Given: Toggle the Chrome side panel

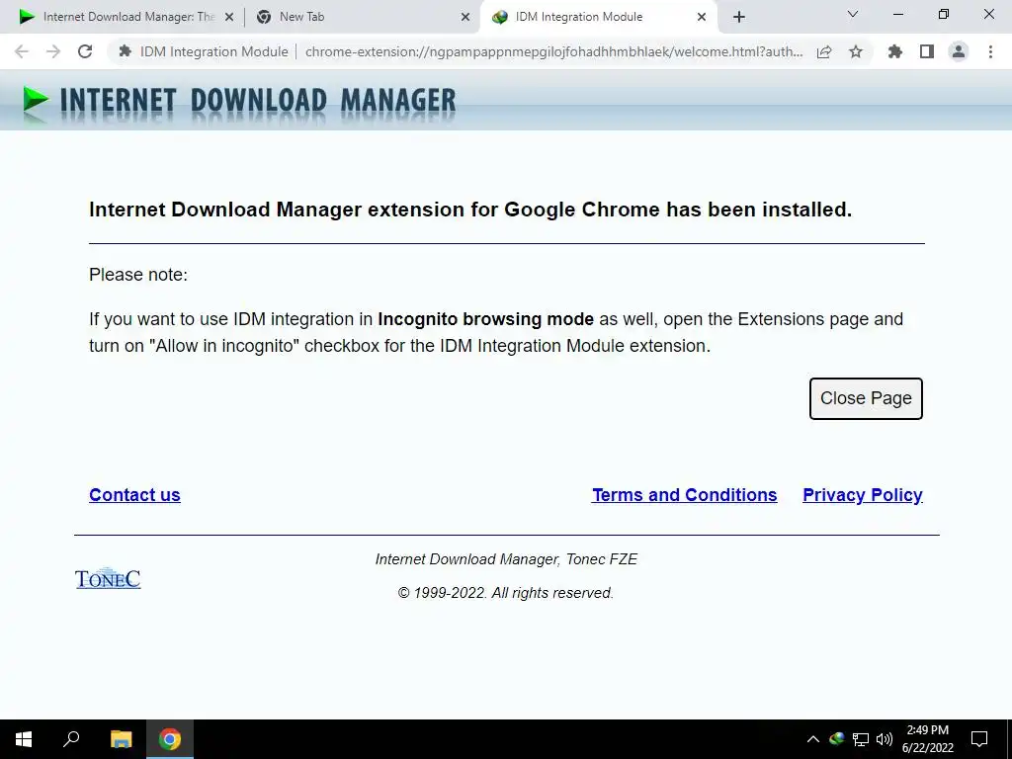Looking at the screenshot, I should point(927,51).
